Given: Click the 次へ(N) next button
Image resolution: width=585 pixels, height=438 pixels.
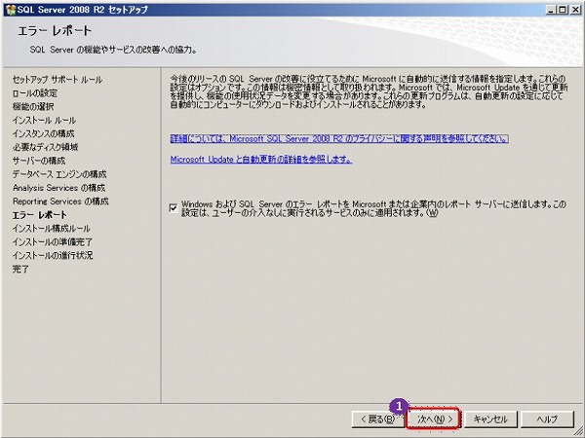Looking at the screenshot, I should tap(434, 419).
